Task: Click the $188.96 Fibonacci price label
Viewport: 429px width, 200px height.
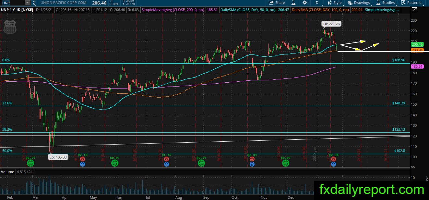Action: pyautogui.click(x=399, y=60)
